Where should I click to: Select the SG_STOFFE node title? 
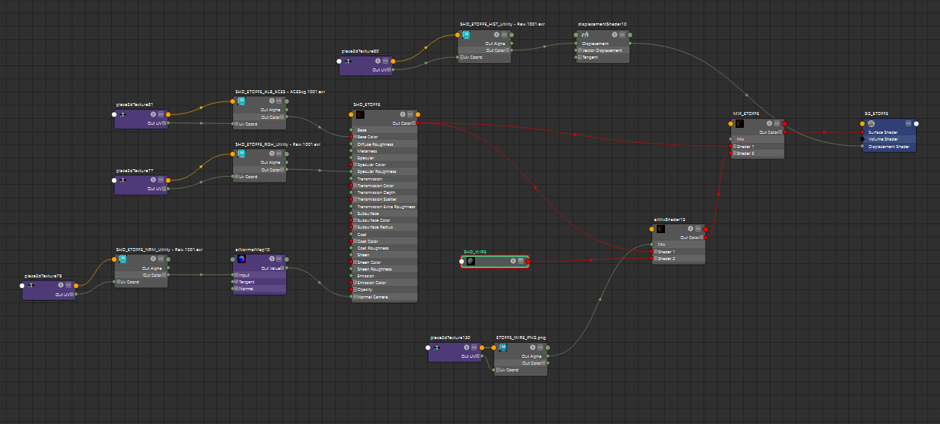click(876, 114)
